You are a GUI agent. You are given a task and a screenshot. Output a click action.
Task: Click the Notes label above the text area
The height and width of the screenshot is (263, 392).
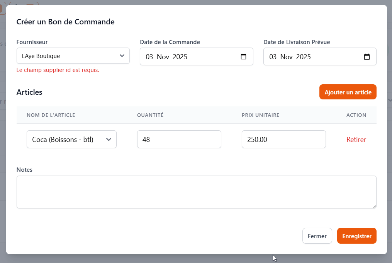24,170
